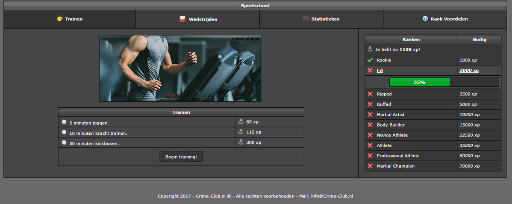The width and height of the screenshot is (512, 204).
Task: Click the 55% green progress bar
Action: coord(419,82)
